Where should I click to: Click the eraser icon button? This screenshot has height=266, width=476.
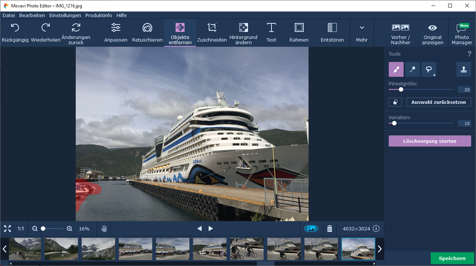coord(395,102)
